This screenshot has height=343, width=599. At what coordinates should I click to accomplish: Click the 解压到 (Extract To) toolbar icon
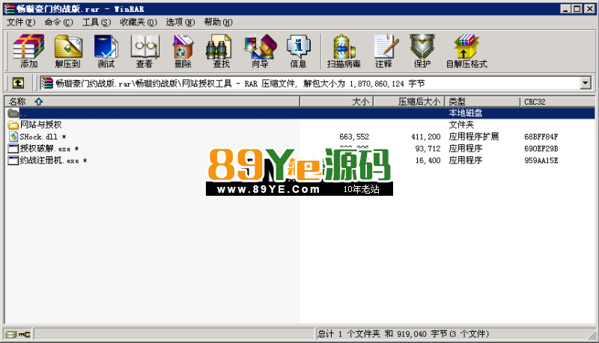tap(67, 51)
